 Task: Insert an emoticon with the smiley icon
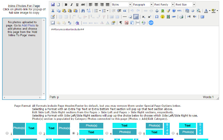point(163,16)
